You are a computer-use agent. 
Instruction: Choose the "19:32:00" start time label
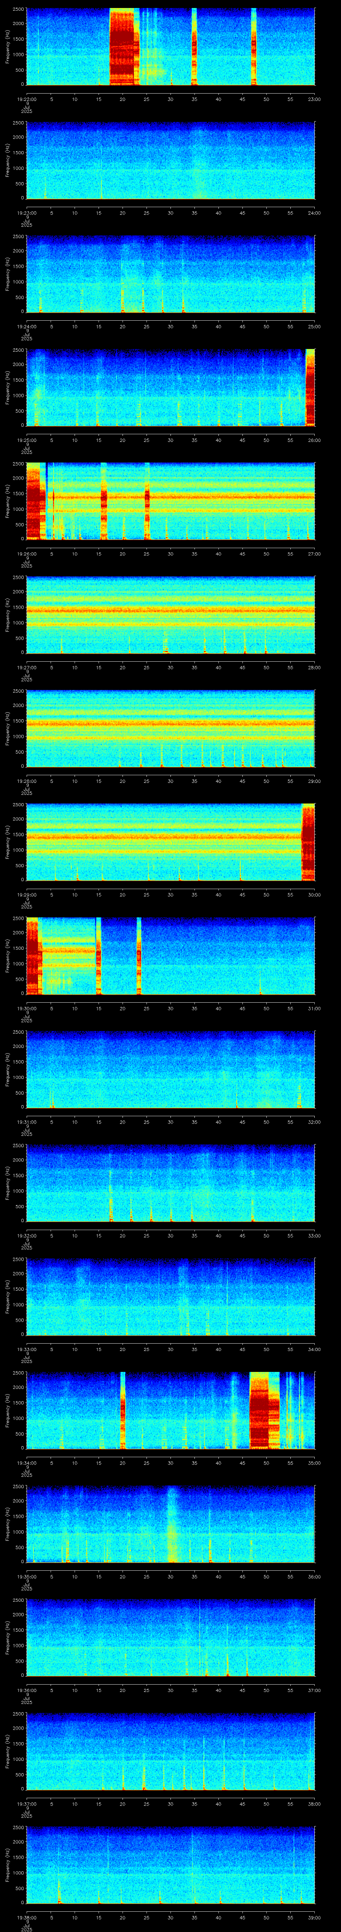click(26, 1235)
